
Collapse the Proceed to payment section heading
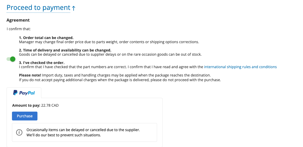point(38,8)
